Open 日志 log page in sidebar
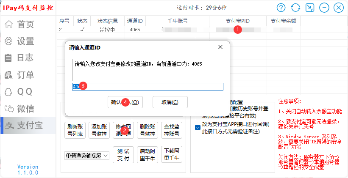The width and height of the screenshot is (348, 178). pos(28,58)
